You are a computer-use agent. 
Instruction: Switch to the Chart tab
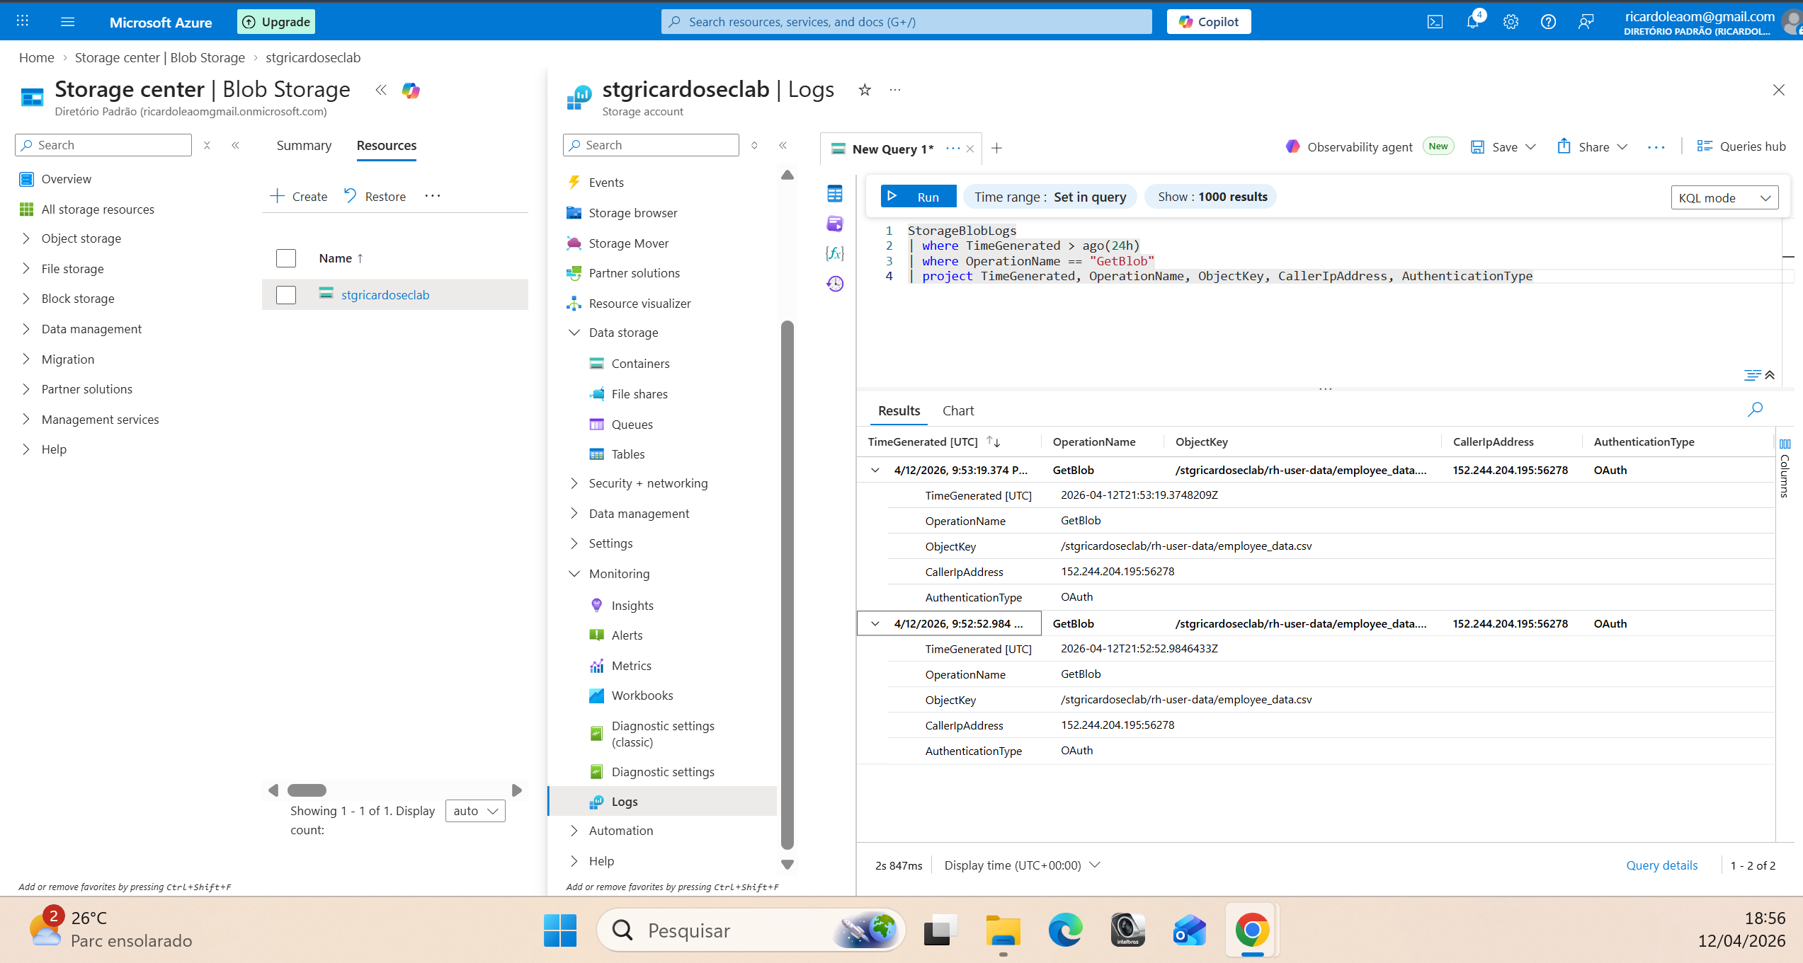(958, 410)
